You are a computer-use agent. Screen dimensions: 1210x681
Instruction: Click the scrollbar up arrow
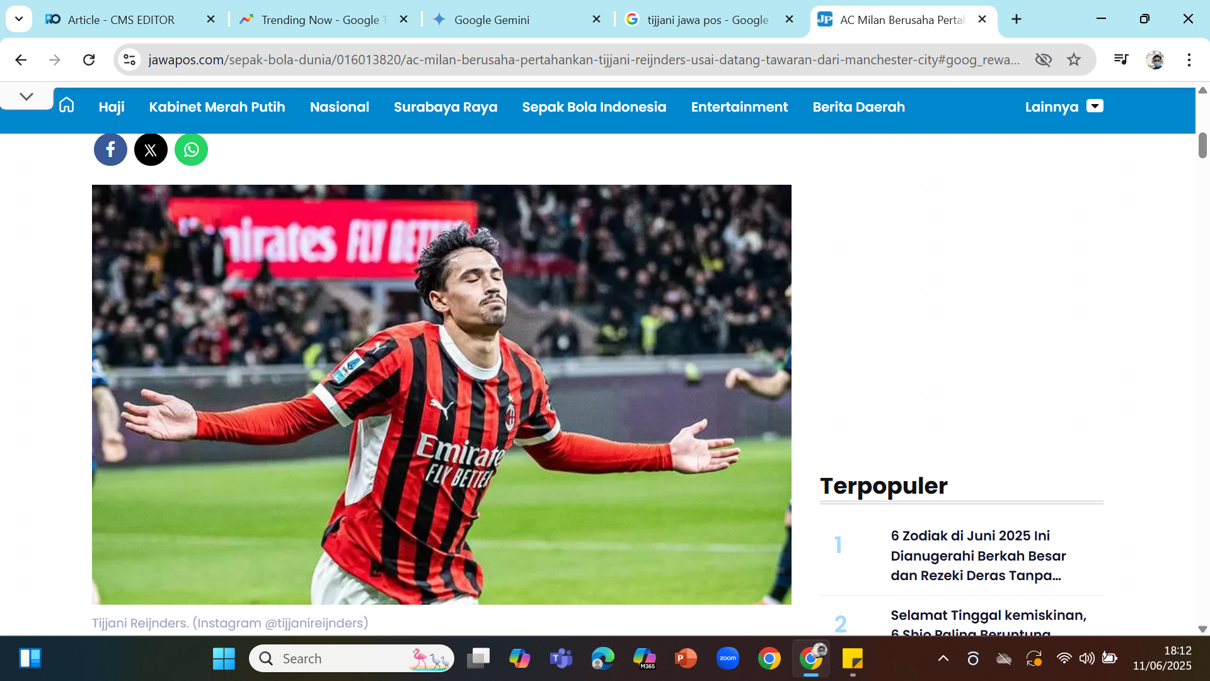[1202, 91]
